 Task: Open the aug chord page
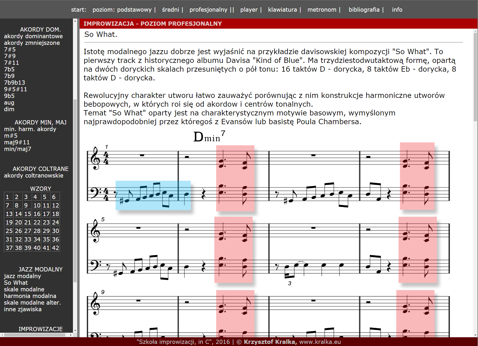tap(9, 102)
